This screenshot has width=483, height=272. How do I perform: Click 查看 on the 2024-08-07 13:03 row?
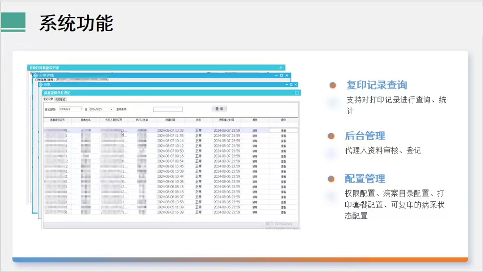pos(283,130)
